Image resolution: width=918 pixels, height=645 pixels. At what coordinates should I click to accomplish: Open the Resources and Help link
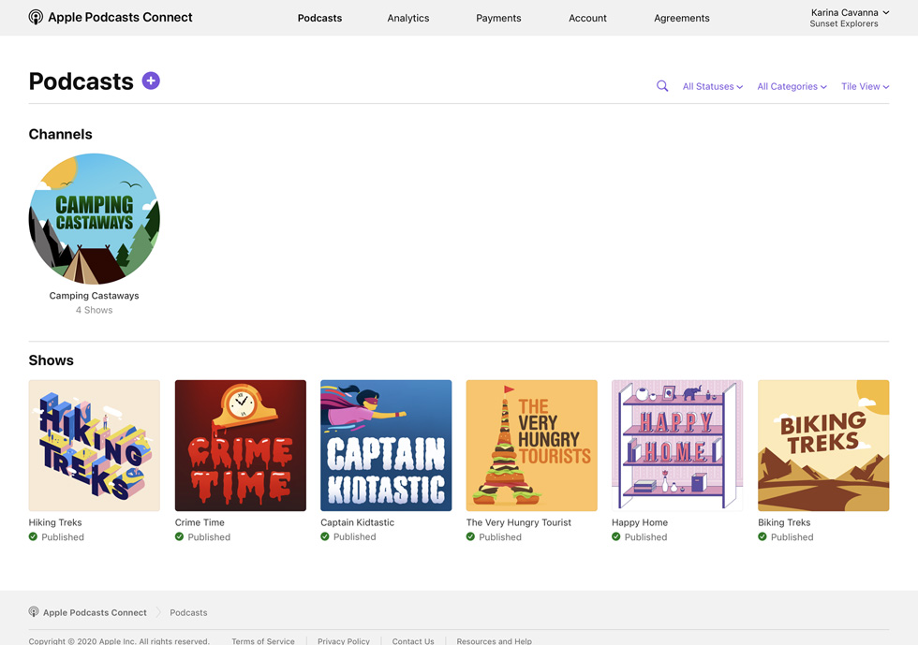[494, 640]
